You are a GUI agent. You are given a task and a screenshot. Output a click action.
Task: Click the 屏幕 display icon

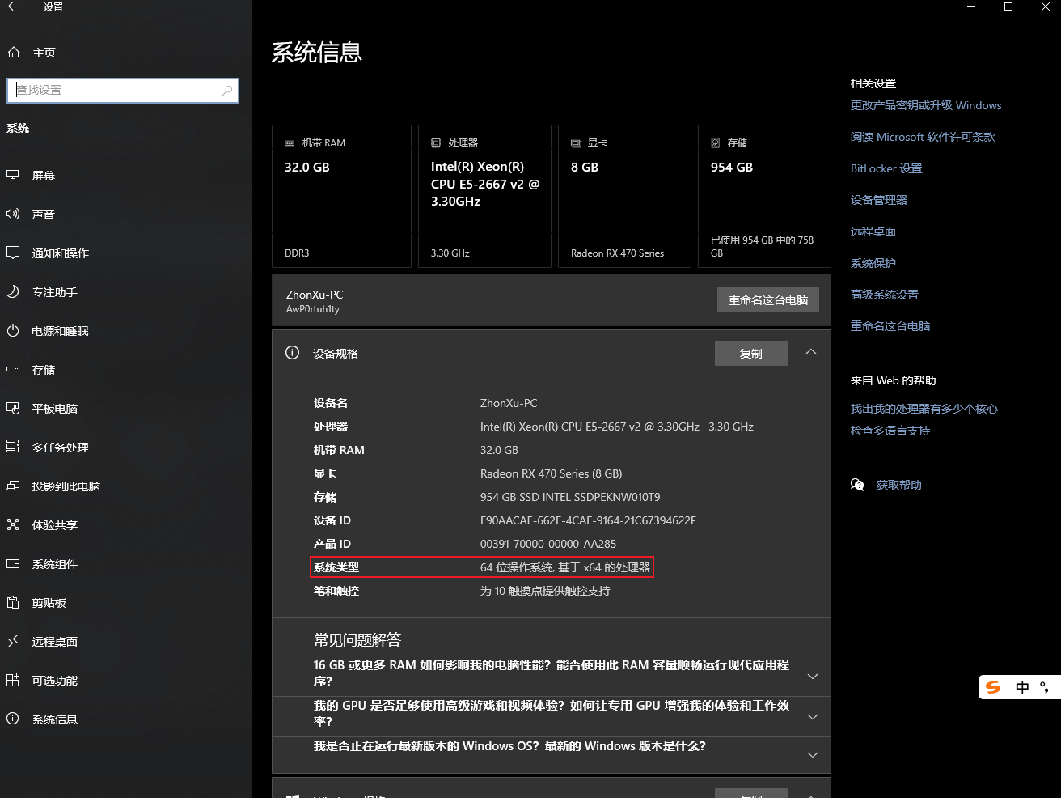click(13, 175)
